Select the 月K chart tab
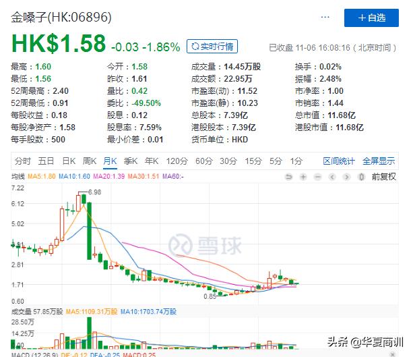 pos(110,161)
